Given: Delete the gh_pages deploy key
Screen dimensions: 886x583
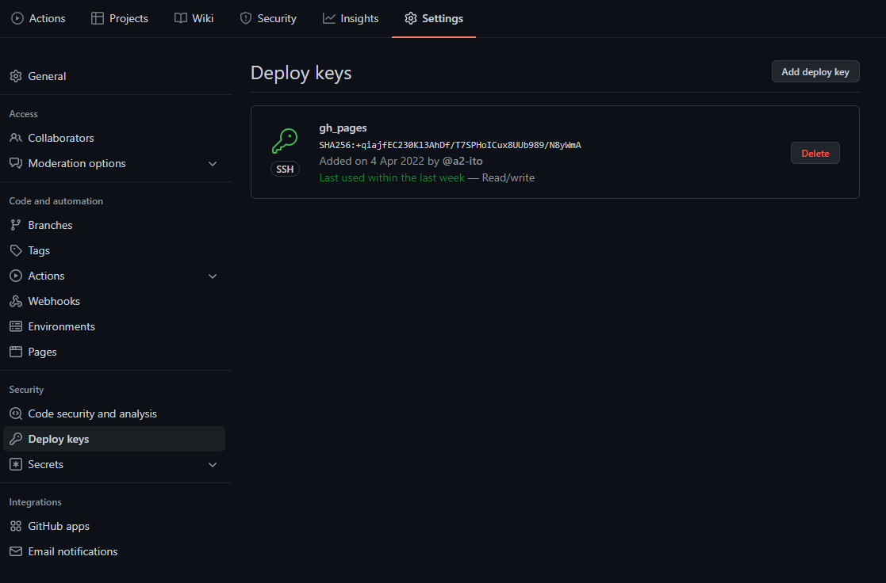Looking at the screenshot, I should click(x=815, y=153).
